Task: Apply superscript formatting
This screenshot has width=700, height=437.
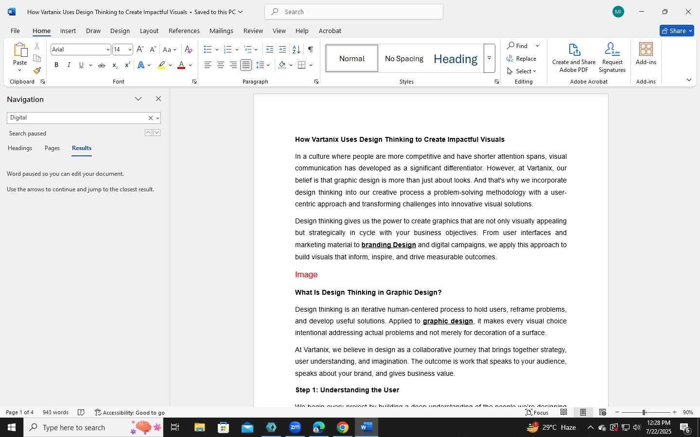Action: click(x=127, y=65)
